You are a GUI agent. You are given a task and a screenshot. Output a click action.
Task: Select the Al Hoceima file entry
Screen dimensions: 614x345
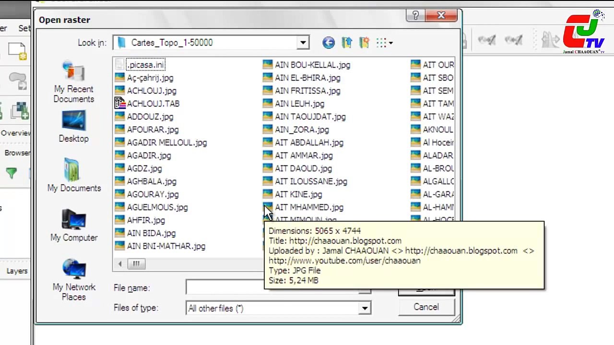tap(432, 142)
